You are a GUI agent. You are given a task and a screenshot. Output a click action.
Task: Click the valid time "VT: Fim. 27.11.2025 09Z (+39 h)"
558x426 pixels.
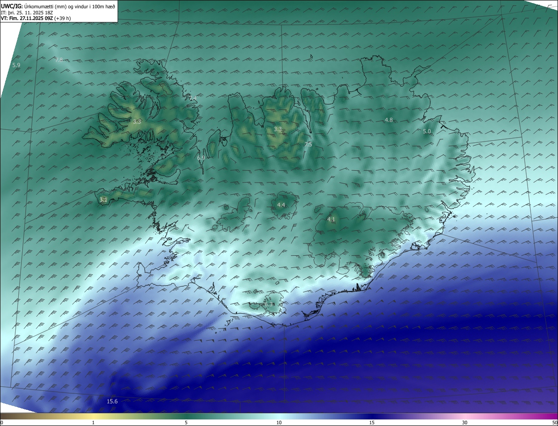tap(36, 18)
